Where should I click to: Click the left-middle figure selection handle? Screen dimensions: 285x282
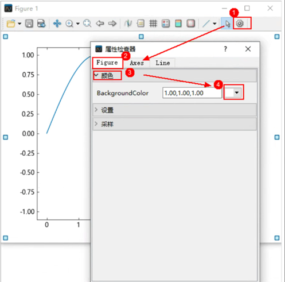coord(6,137)
